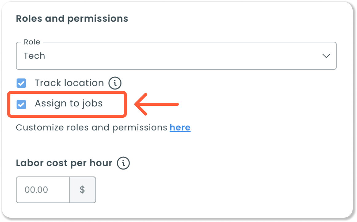Click the word 'hour' in the Labor cost heading
The height and width of the screenshot is (222, 357).
(x=101, y=163)
